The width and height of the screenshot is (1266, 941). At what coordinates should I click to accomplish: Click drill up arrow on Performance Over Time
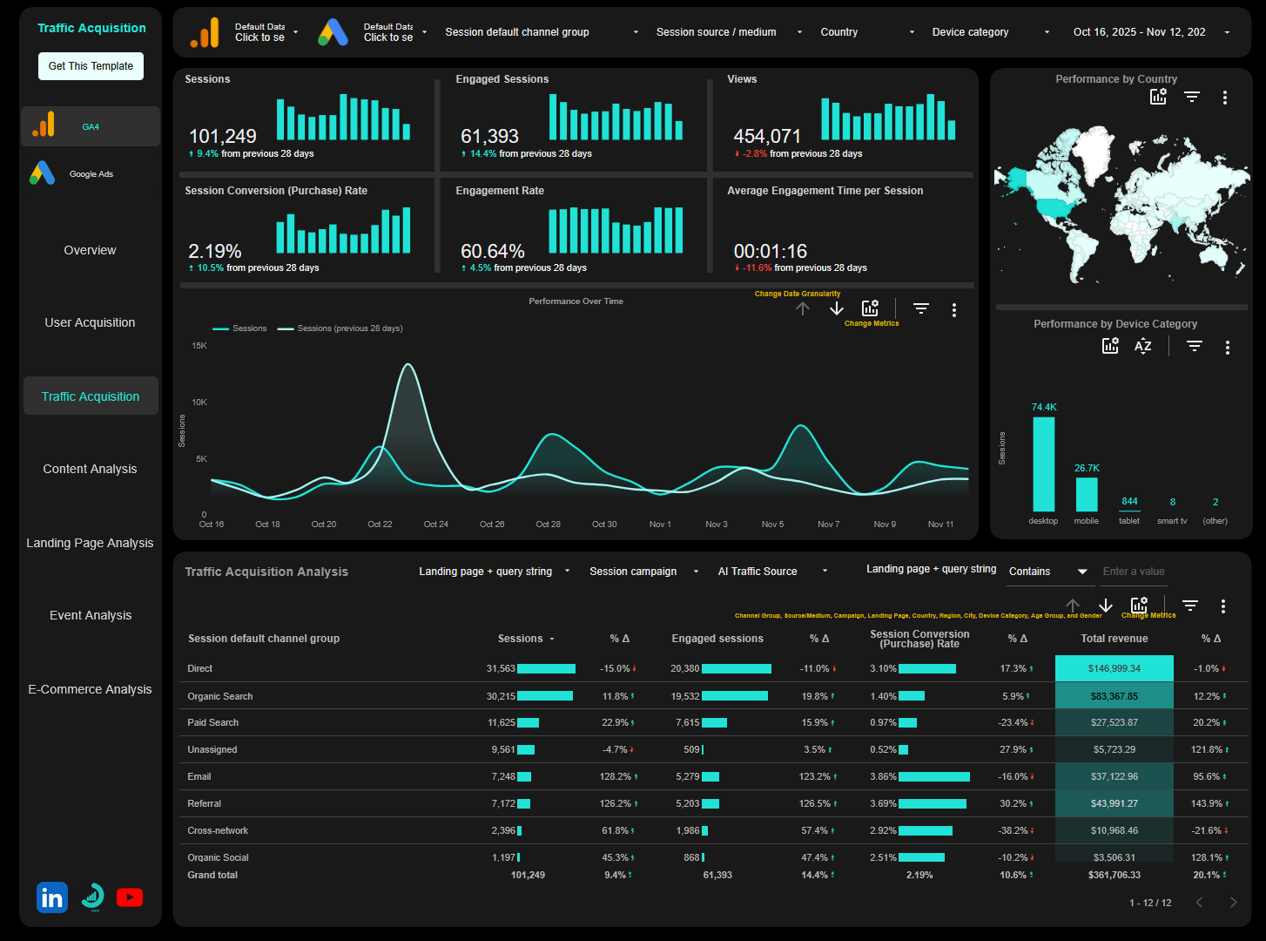pyautogui.click(x=803, y=308)
